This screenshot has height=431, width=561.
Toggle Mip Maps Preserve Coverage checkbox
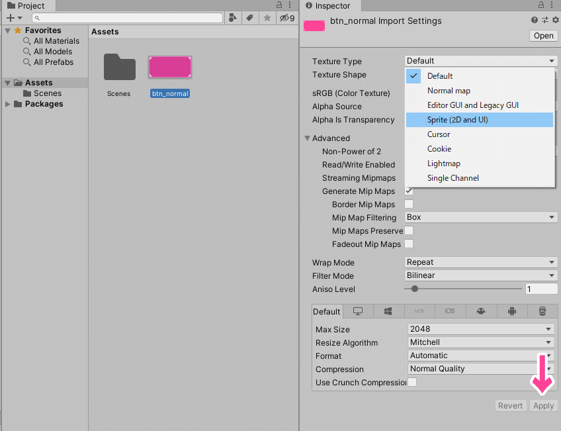(x=409, y=230)
